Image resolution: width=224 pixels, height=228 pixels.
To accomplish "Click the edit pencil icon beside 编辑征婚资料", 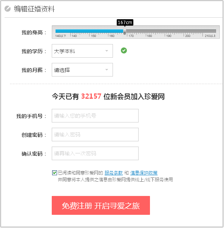I will [8, 9].
